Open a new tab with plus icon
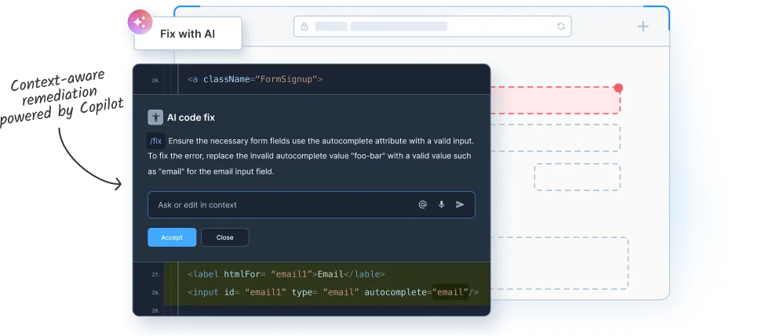The height and width of the screenshot is (336, 769). point(643,27)
